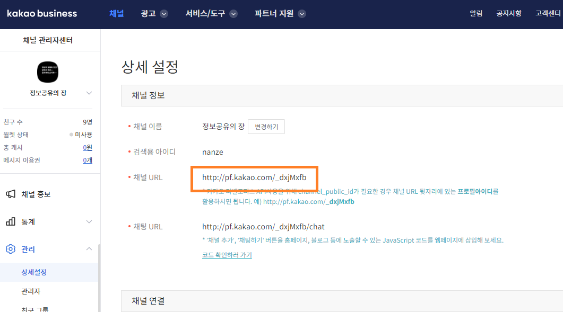Open the 통계 sidebar menu

pyautogui.click(x=28, y=221)
